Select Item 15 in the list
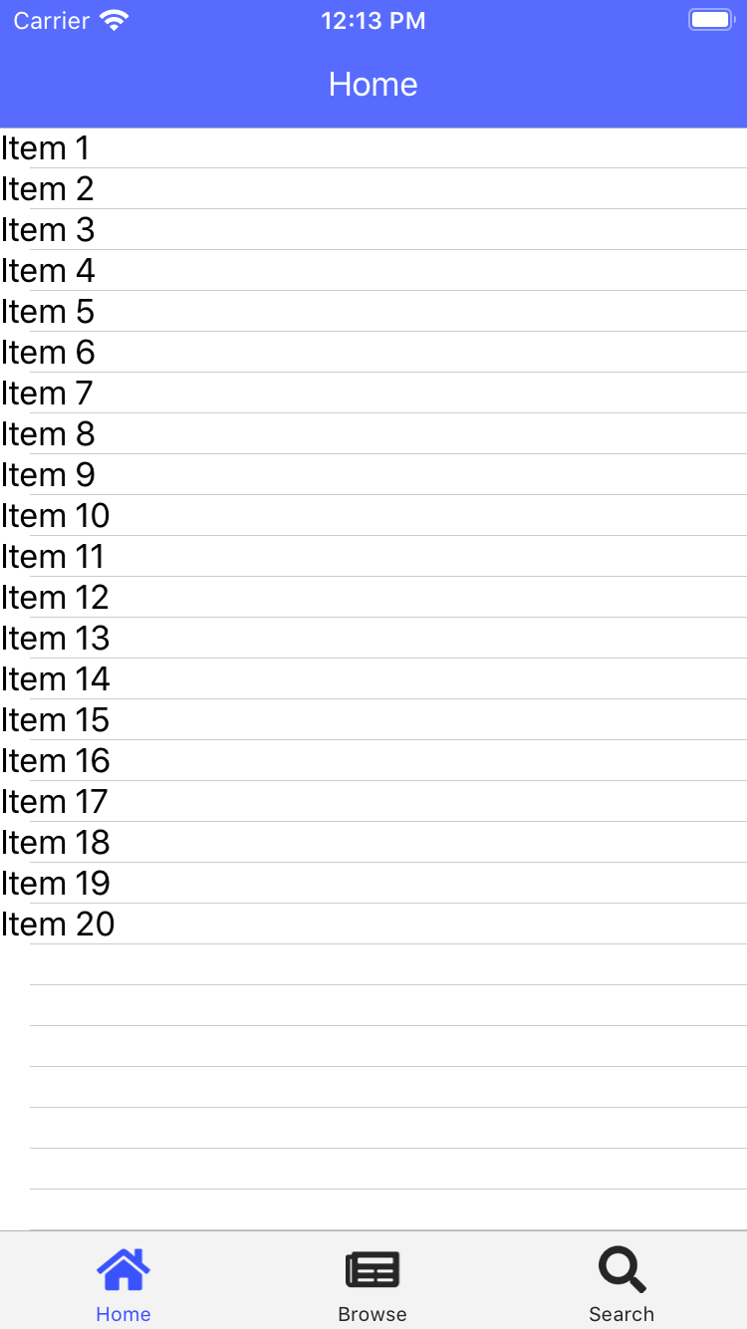The height and width of the screenshot is (1329, 747). tap(373, 719)
